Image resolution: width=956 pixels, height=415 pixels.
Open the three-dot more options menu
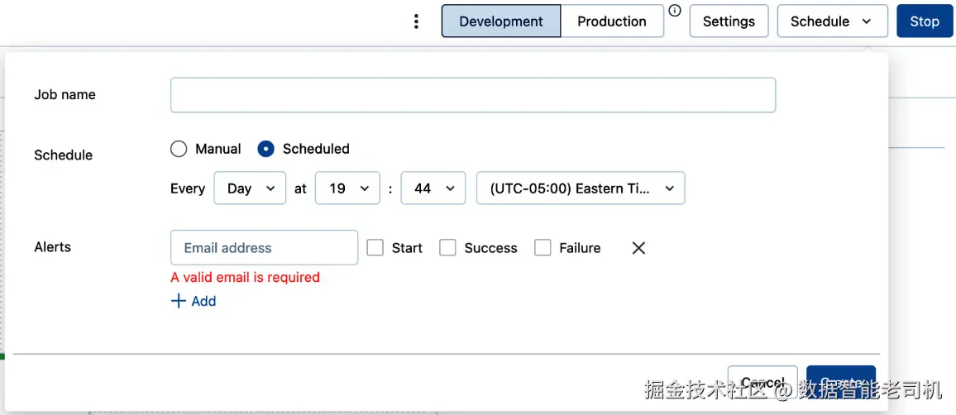(x=416, y=21)
